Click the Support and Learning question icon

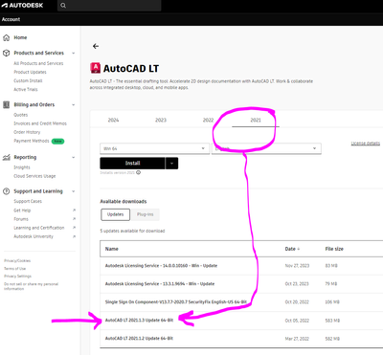click(x=6, y=191)
